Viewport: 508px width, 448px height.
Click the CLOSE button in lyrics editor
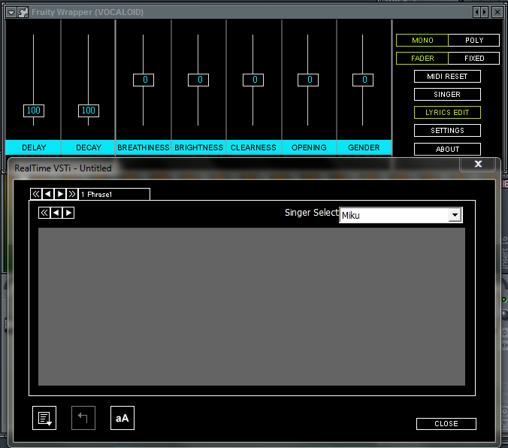446,424
